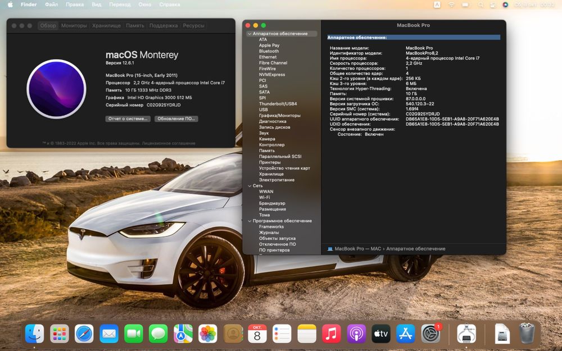Screen dimensions: 562x351
Task: Open the Вид menu in the menu bar
Action: (x=97, y=4)
